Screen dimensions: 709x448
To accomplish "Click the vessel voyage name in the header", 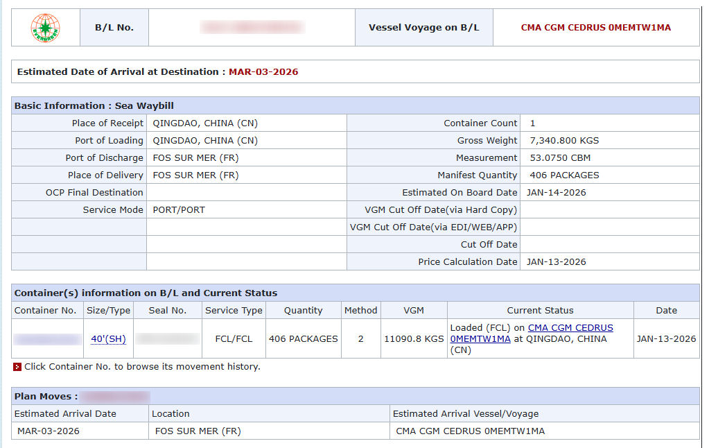I will [595, 28].
